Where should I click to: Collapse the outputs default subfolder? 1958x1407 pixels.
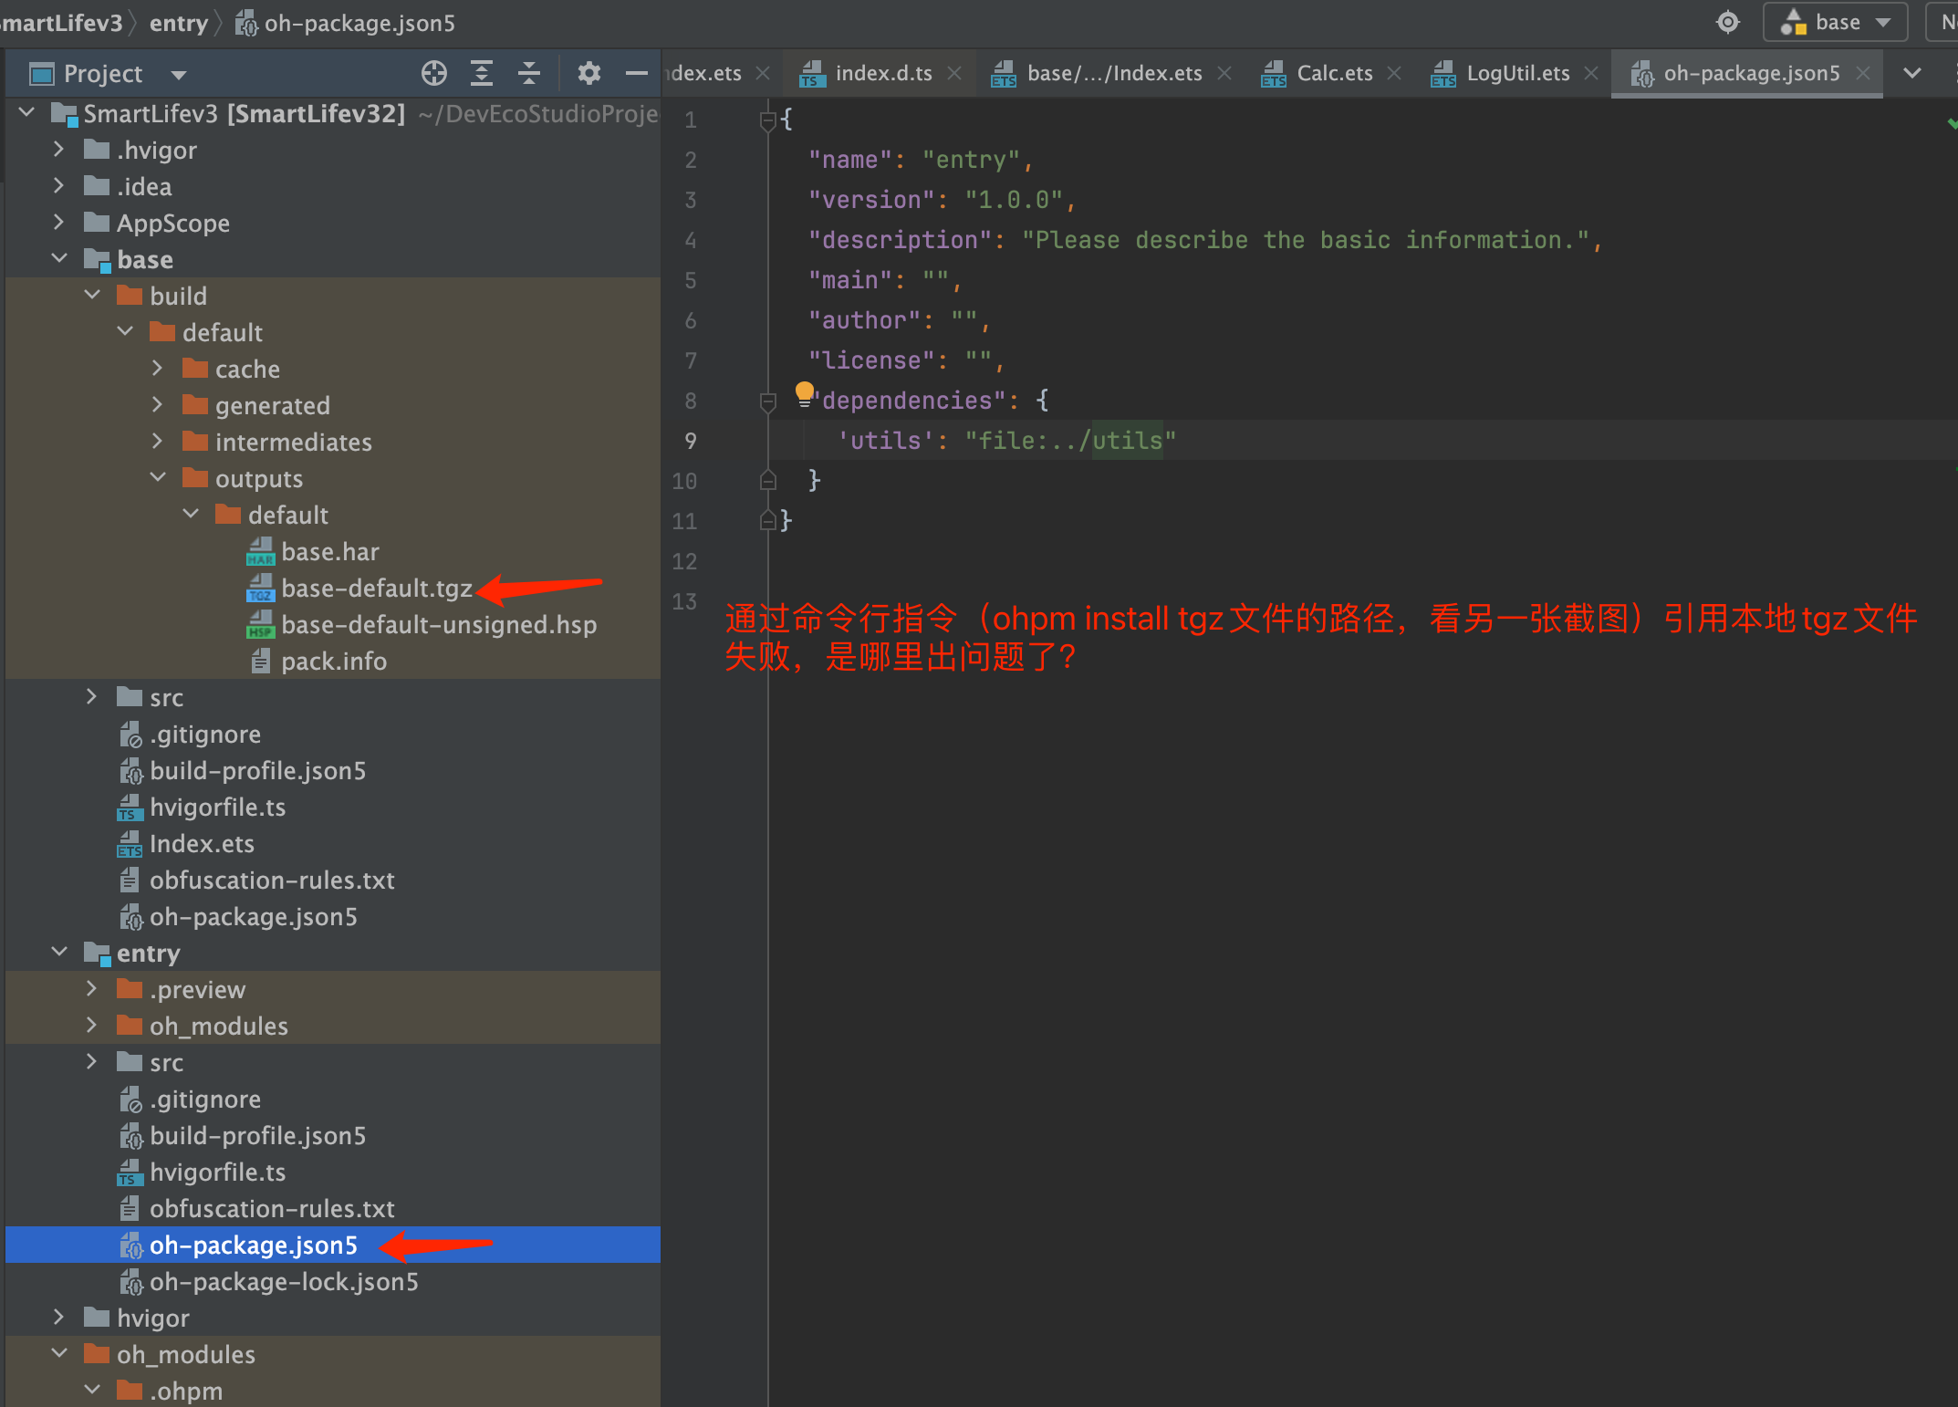click(191, 514)
